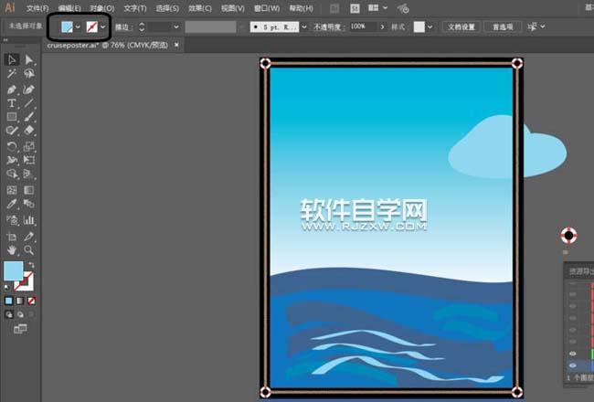
Task: Select the Symbol Sprayer tool
Action: (x=11, y=220)
